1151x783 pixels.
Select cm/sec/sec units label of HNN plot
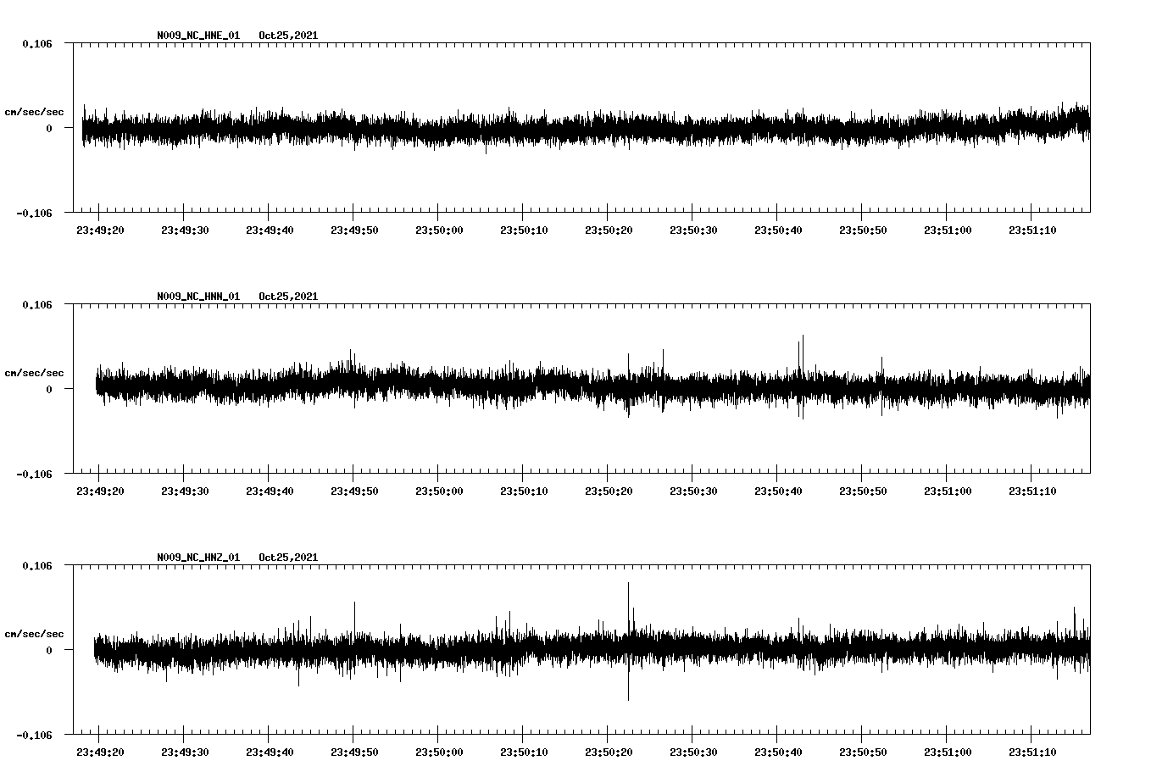point(34,373)
